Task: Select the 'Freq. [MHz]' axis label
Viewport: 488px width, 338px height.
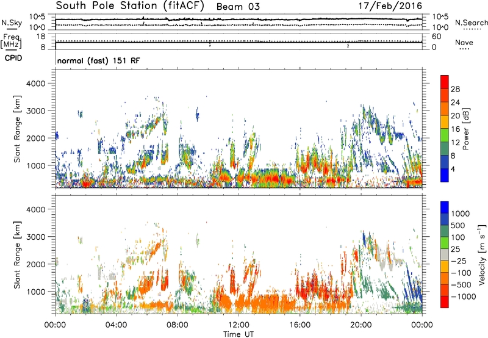Action: [11, 41]
